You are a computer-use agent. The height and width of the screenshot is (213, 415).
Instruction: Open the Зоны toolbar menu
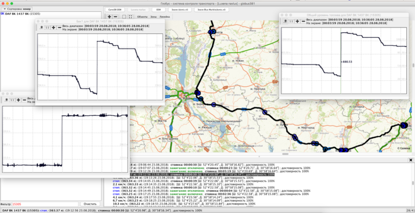[153, 17]
